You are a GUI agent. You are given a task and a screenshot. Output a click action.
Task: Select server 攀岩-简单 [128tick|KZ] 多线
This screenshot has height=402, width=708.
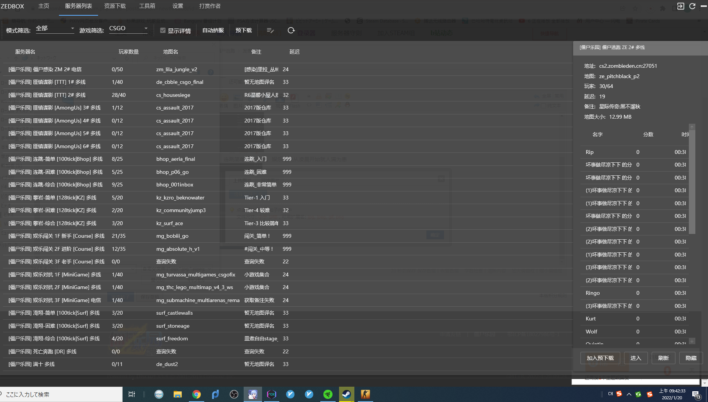click(287, 198)
